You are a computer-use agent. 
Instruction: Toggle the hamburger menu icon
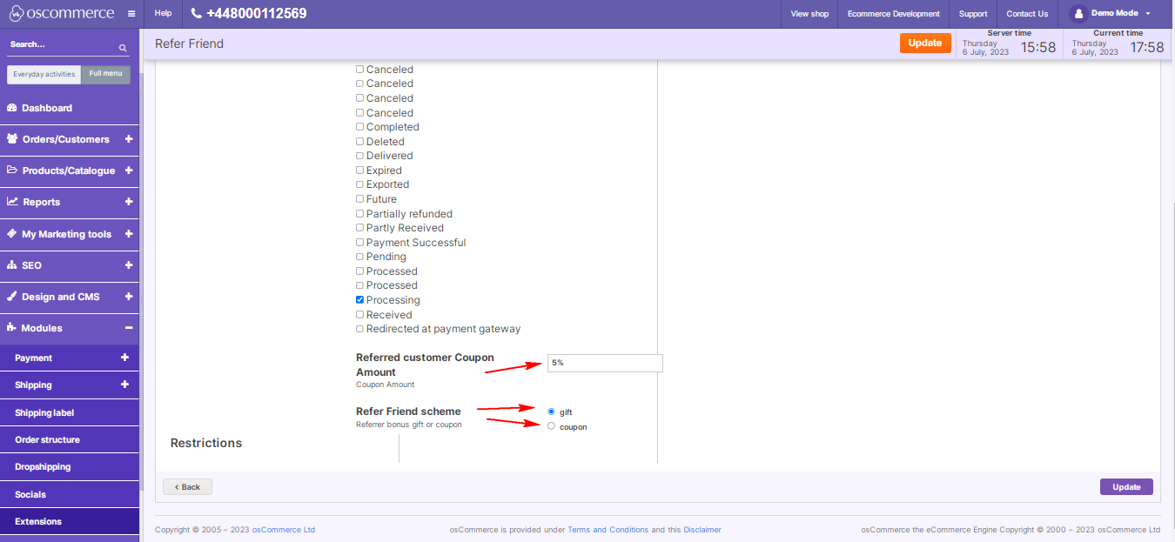[x=131, y=14]
